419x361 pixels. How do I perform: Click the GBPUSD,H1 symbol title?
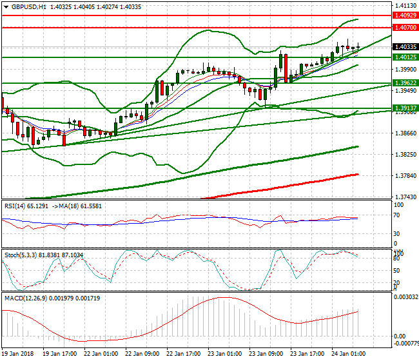point(29,7)
